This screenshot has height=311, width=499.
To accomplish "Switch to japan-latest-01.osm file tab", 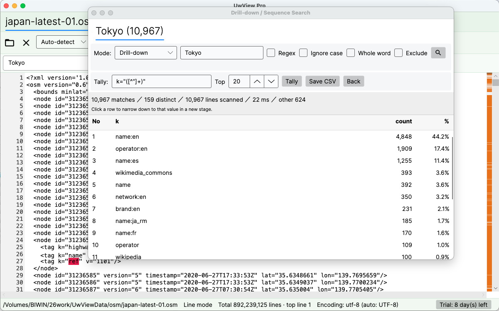I will pos(47,22).
